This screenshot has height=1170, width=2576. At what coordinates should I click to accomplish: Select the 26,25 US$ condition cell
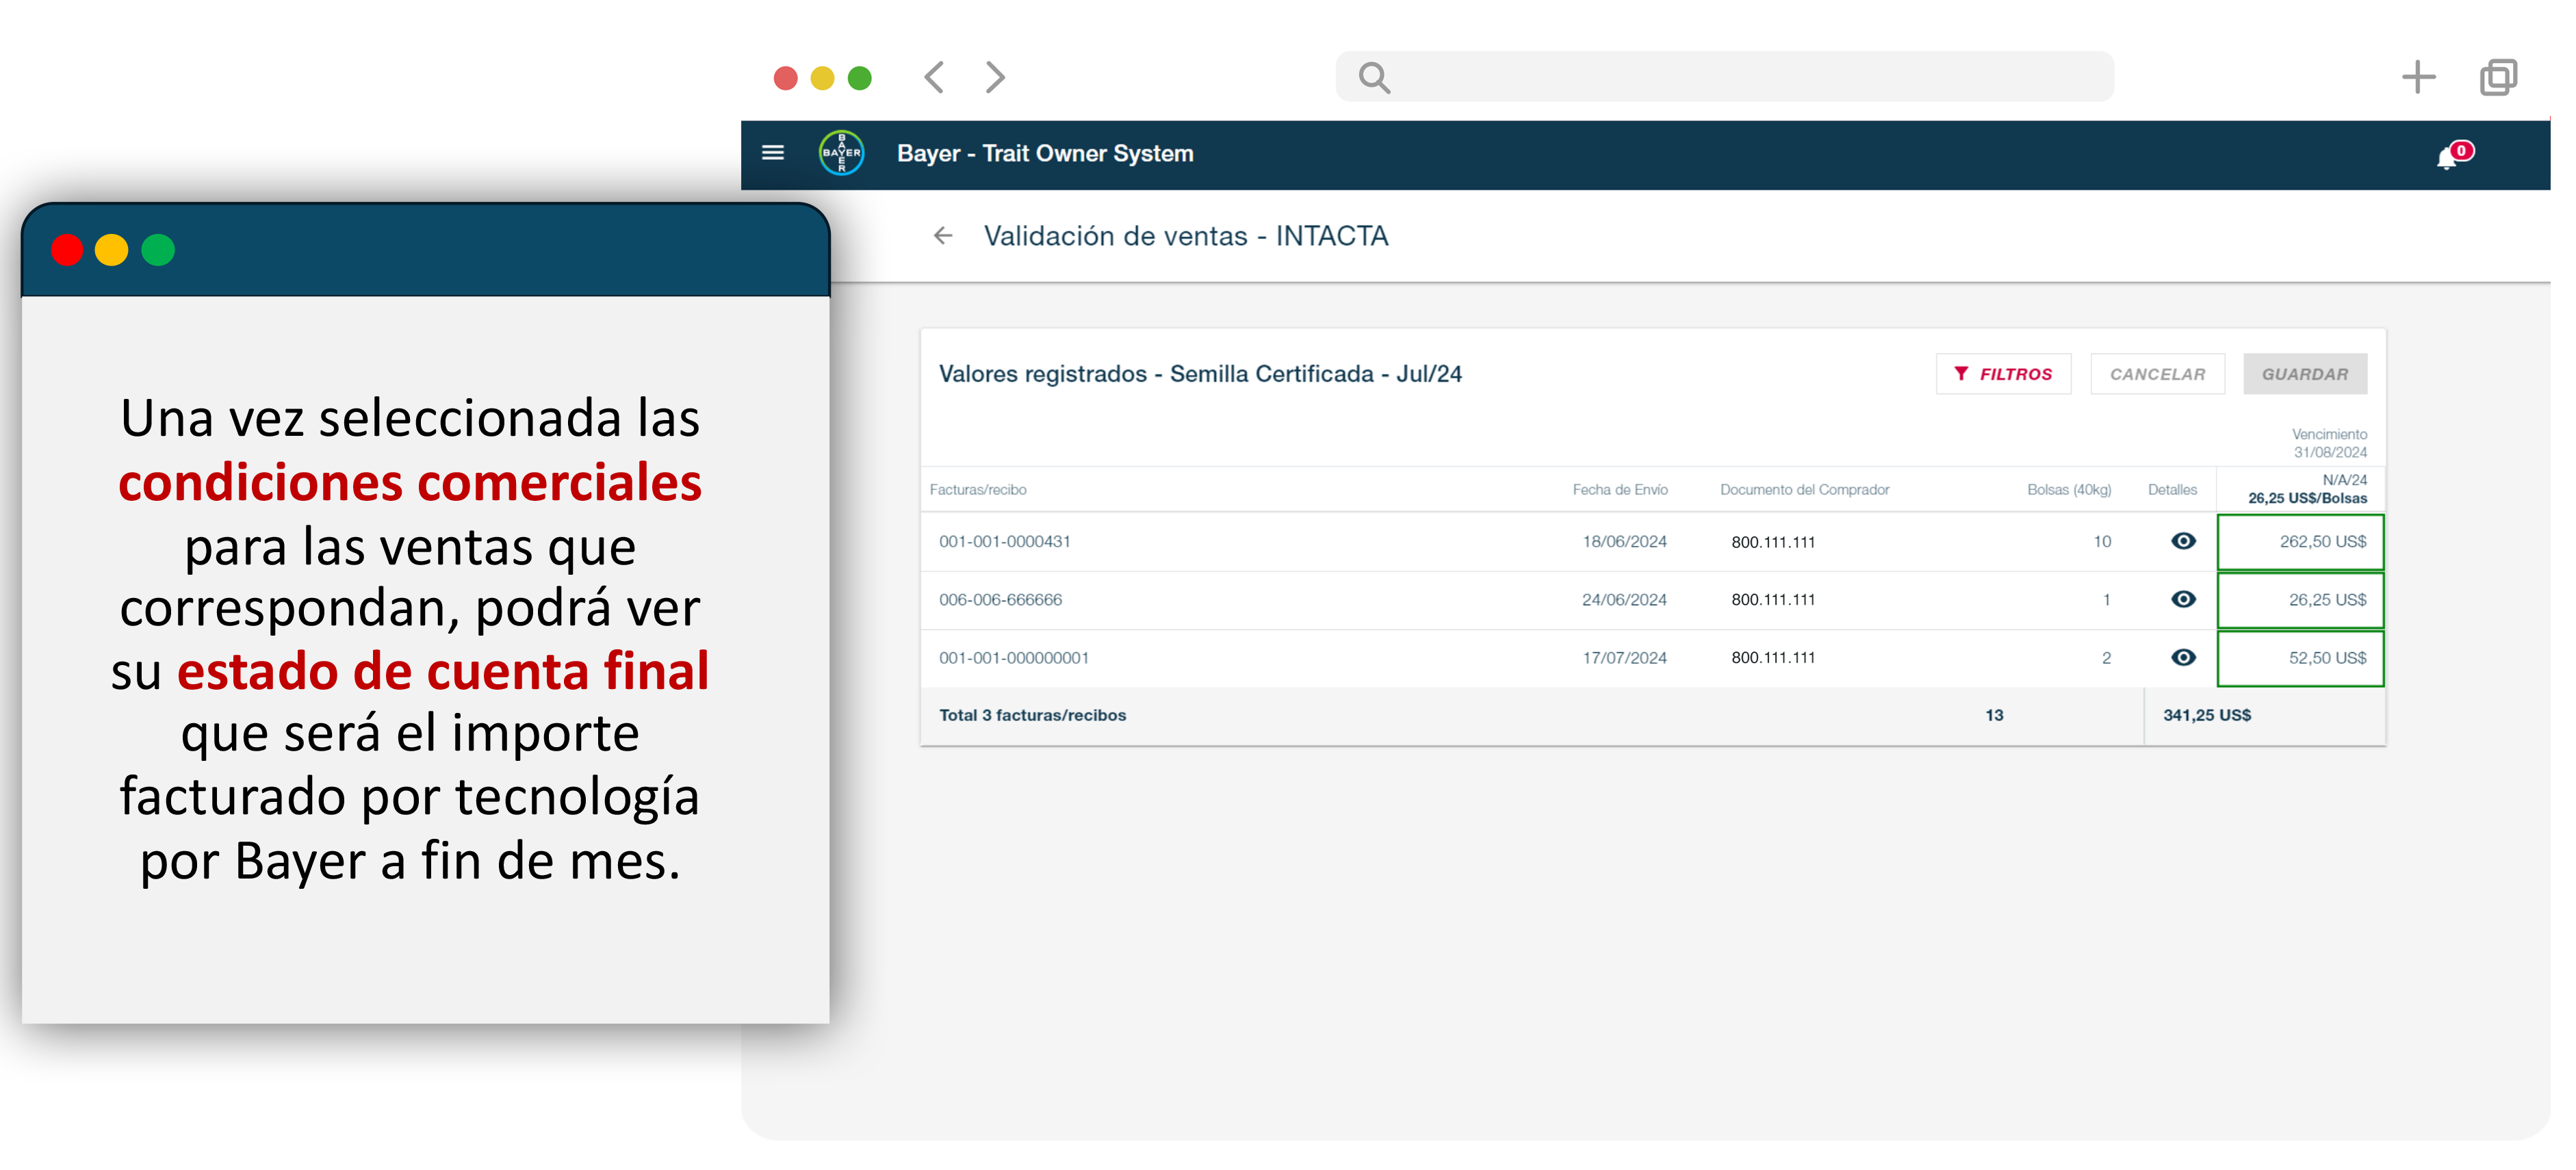[2300, 600]
